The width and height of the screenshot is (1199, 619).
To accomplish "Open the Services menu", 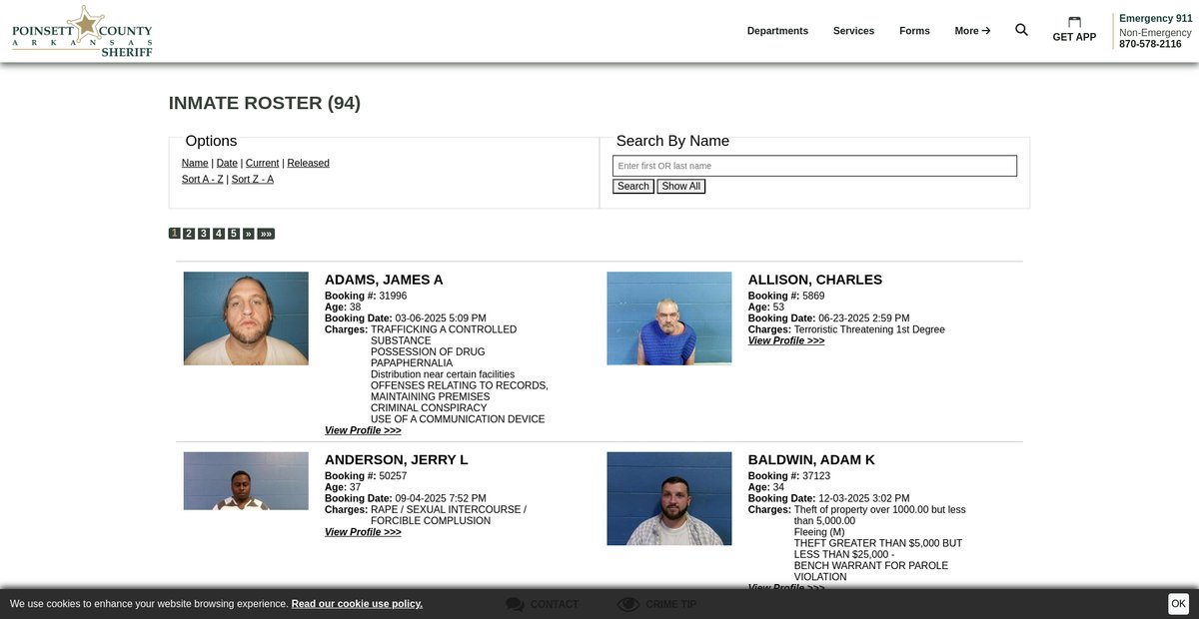I will pyautogui.click(x=853, y=31).
